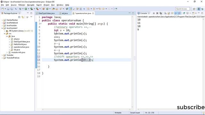Open the File menu

2,5
